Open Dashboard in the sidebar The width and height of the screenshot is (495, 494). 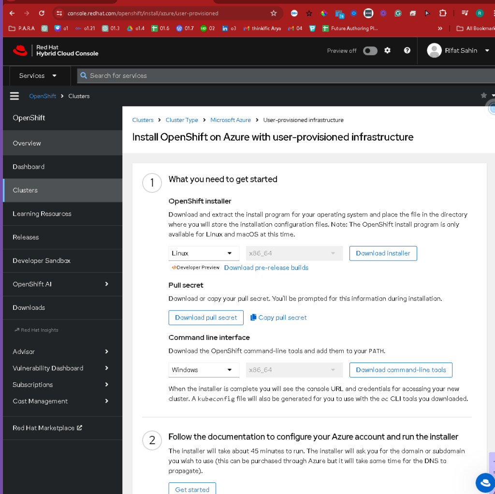[62, 167]
